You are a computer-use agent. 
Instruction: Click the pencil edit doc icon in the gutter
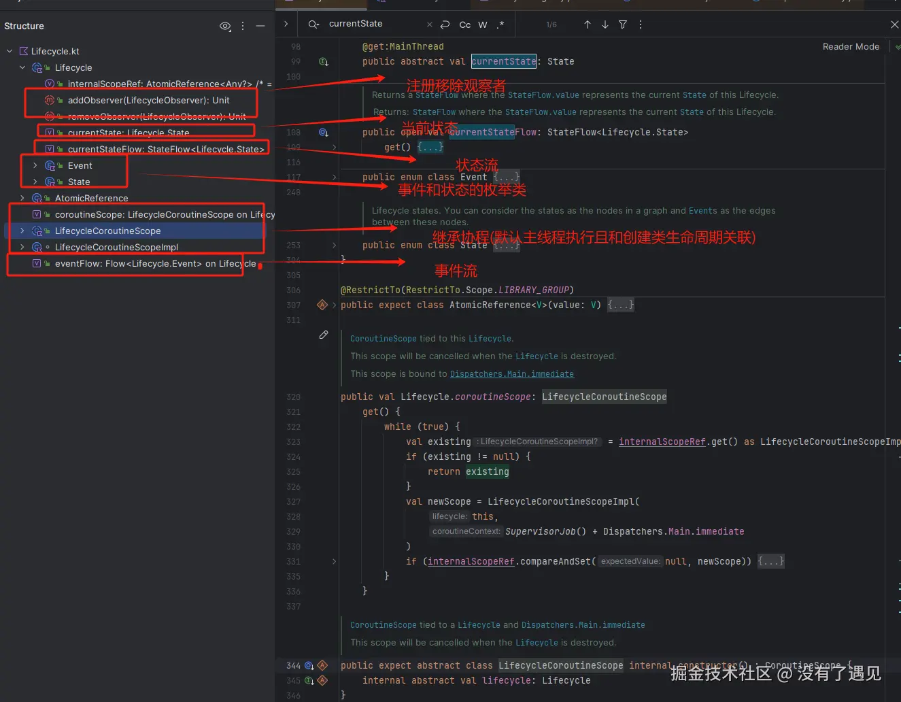point(324,335)
